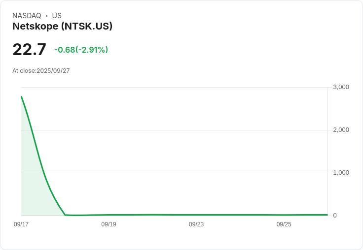This screenshot has width=363, height=250.
Task: Click the 09/19 date label
Action: click(109, 224)
